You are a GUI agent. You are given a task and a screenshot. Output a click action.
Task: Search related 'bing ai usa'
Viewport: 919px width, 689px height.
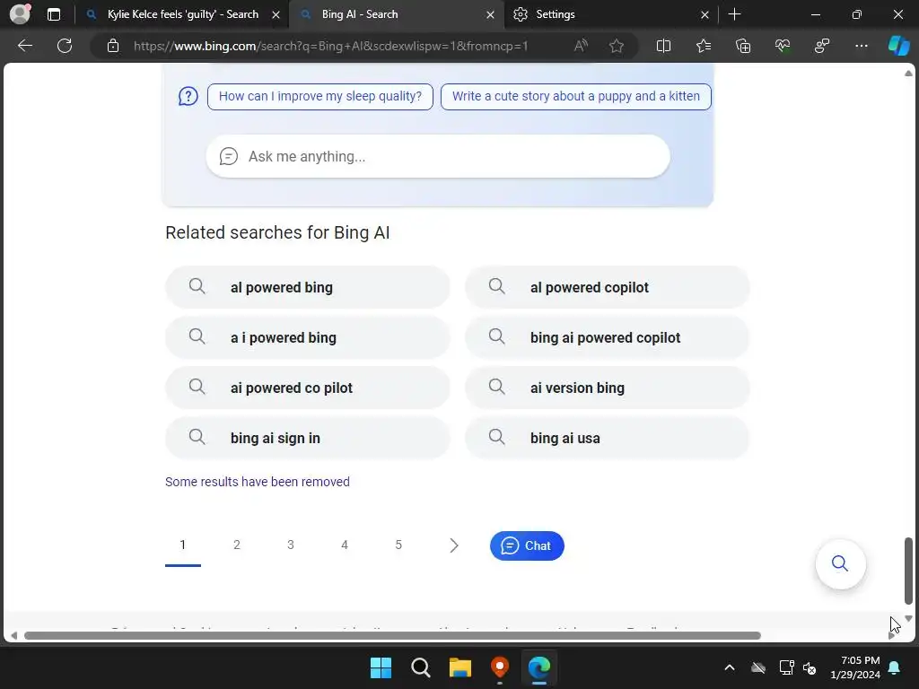pyautogui.click(x=608, y=438)
